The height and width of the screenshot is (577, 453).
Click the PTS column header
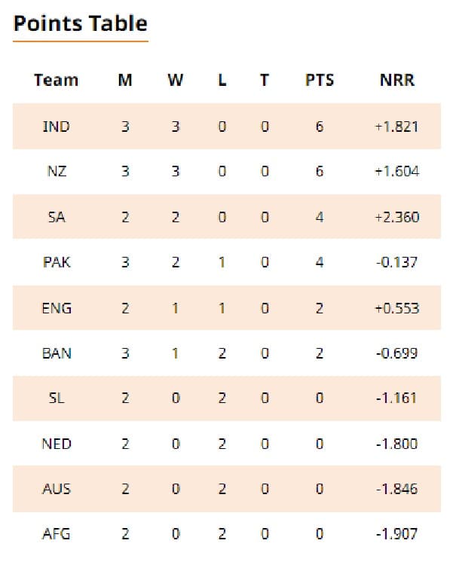[320, 80]
